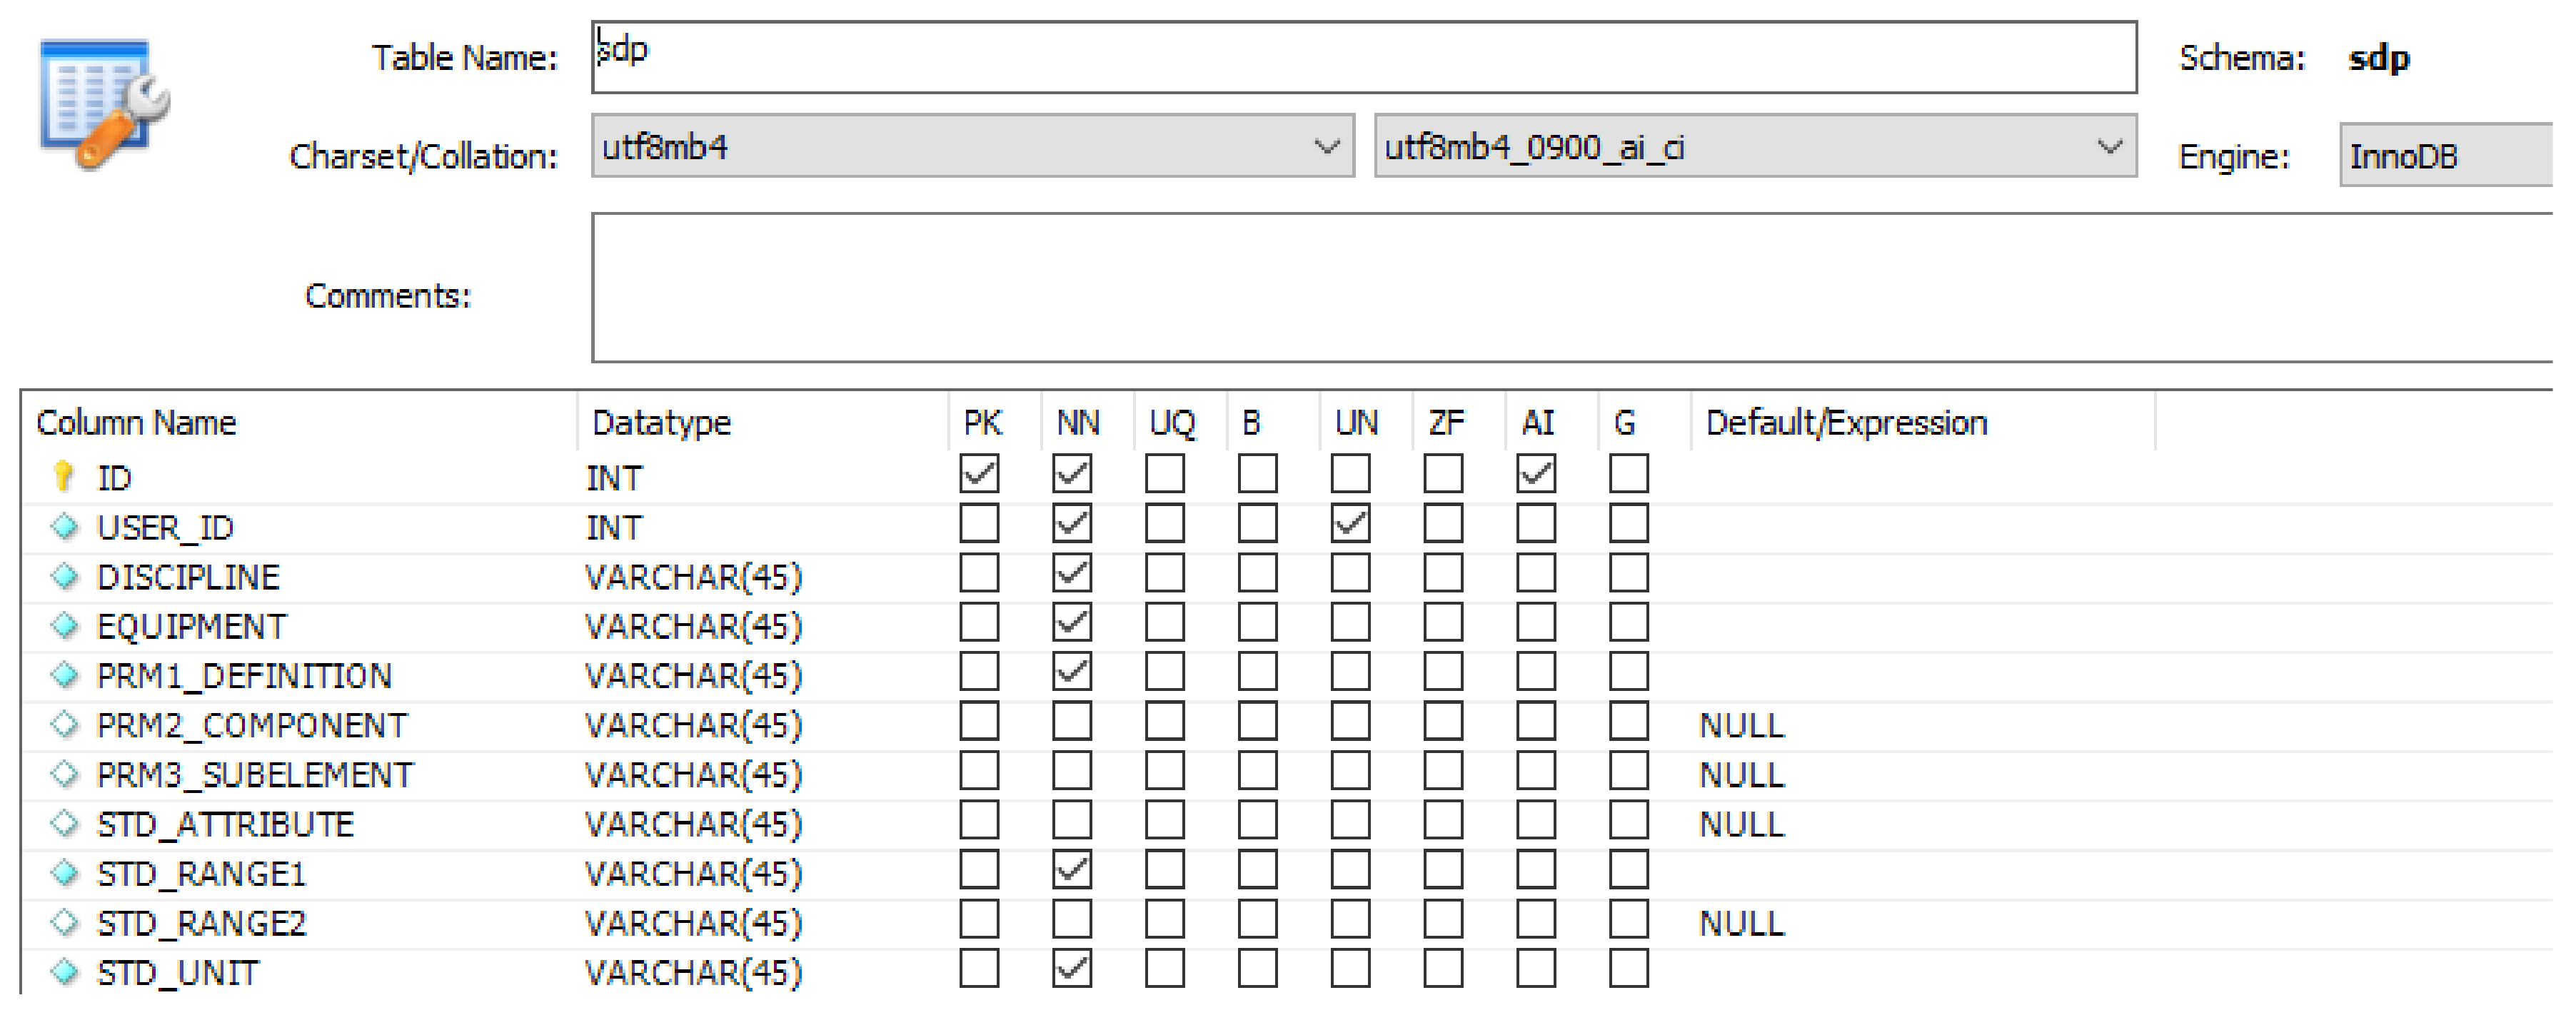Click into the Table Name field
2576x1025 pixels.
pyautogui.click(x=1363, y=58)
